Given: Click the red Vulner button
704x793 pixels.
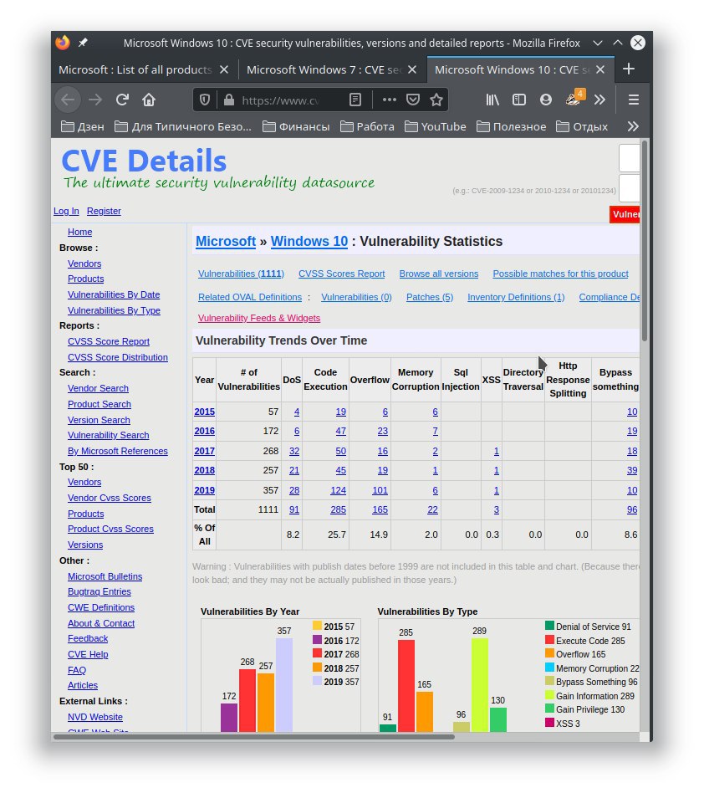Looking at the screenshot, I should [x=625, y=214].
